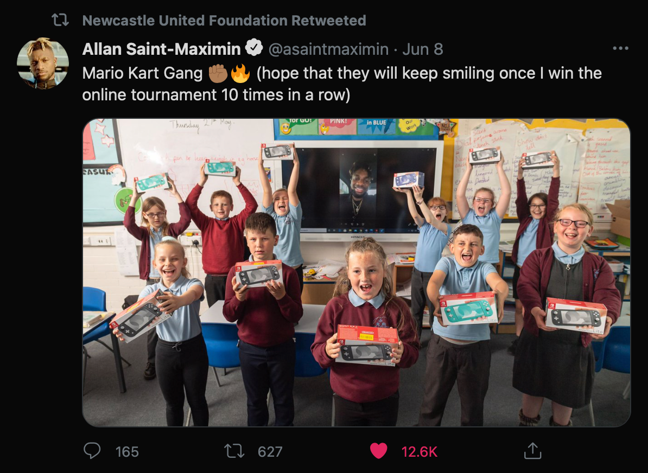Click the tweet text's second line about the tournament

[216, 95]
